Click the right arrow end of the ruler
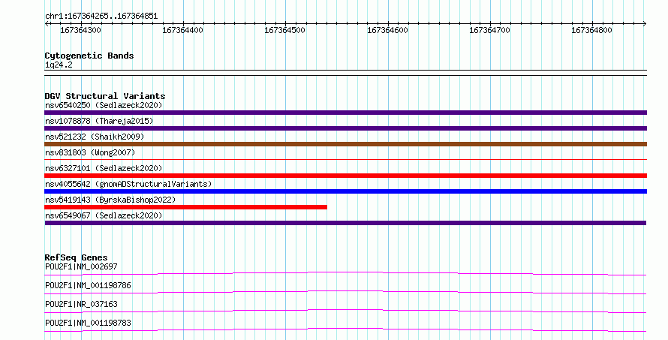Image resolution: width=668 pixels, height=340 pixels. [x=645, y=24]
